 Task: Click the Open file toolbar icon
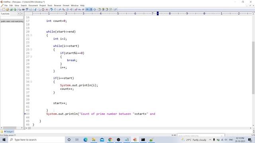(x=7, y=10)
